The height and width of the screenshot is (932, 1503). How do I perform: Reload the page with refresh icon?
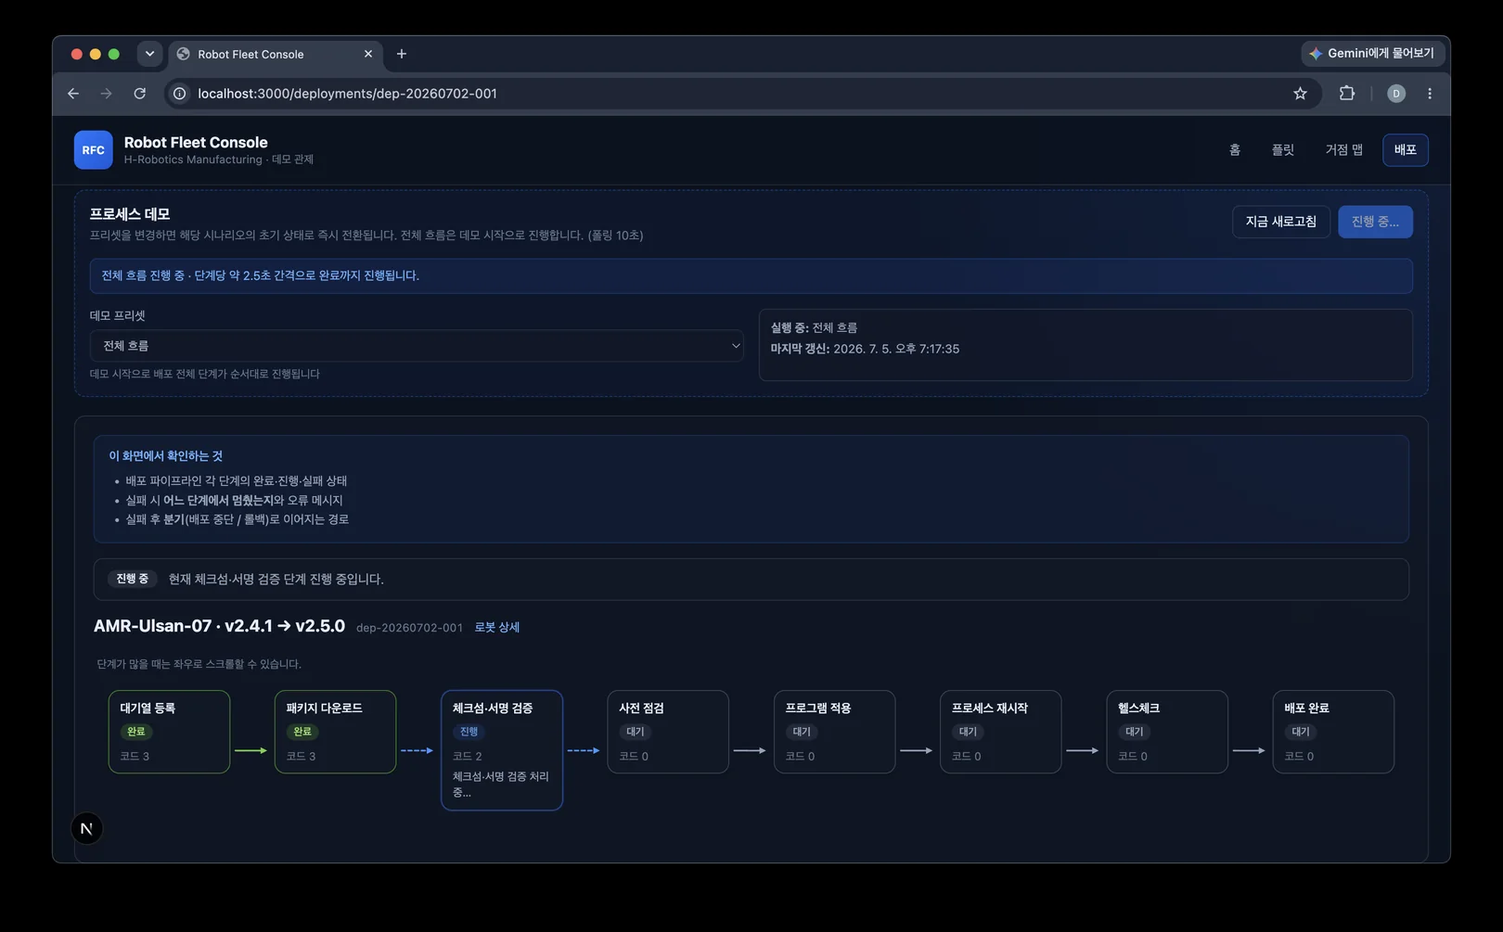click(x=140, y=94)
